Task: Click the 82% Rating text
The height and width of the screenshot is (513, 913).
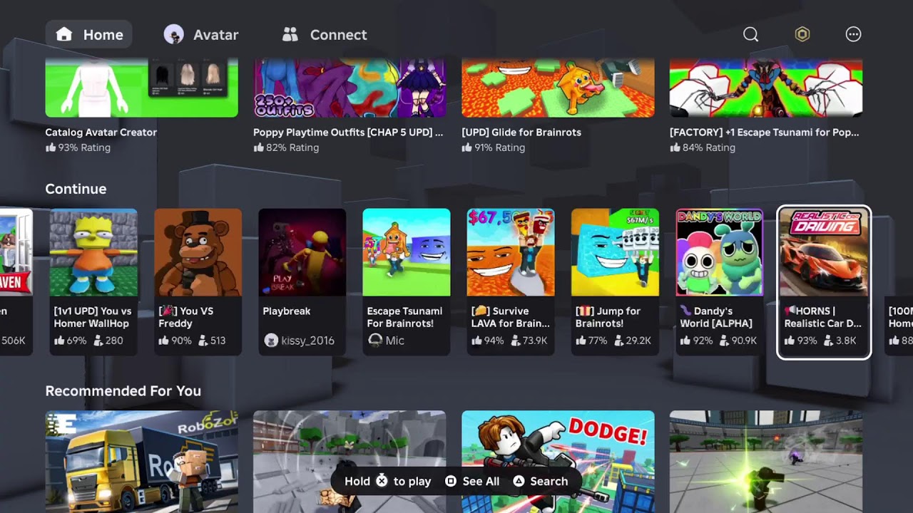Action: point(292,147)
